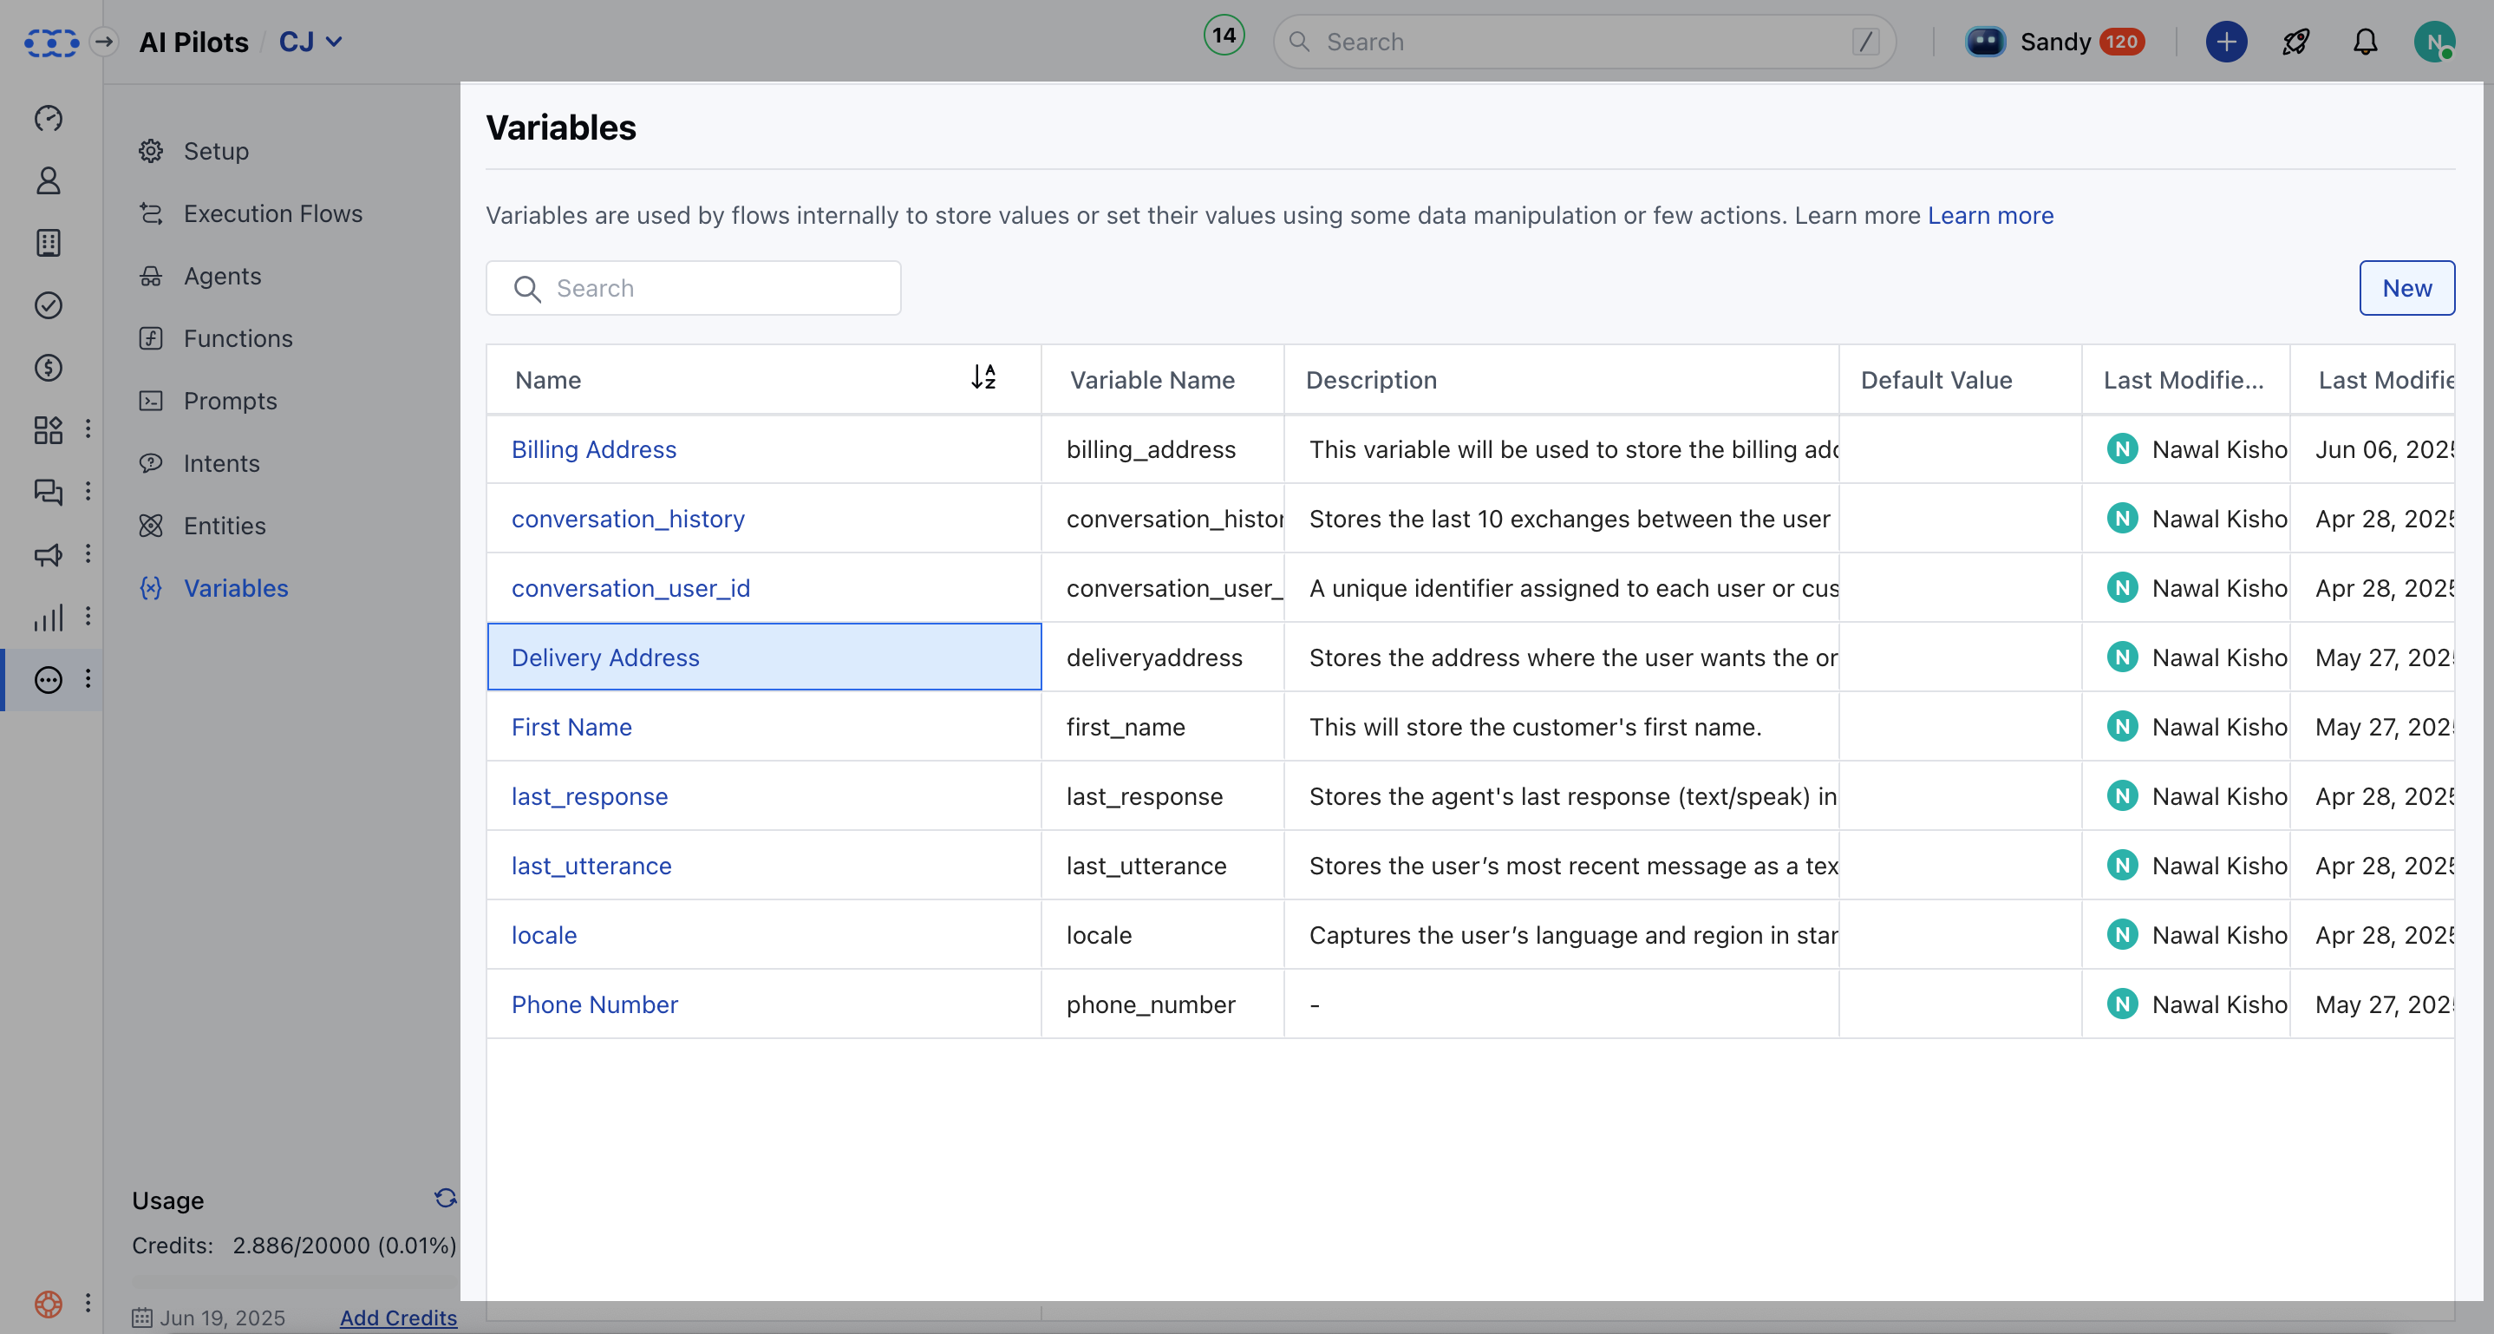Image resolution: width=2494 pixels, height=1334 pixels.
Task: Open the dashboard gauge icon in sidebar
Action: click(49, 118)
